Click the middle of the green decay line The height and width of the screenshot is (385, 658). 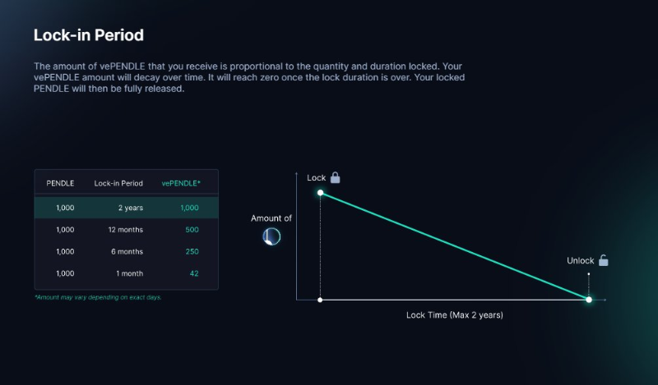455,246
